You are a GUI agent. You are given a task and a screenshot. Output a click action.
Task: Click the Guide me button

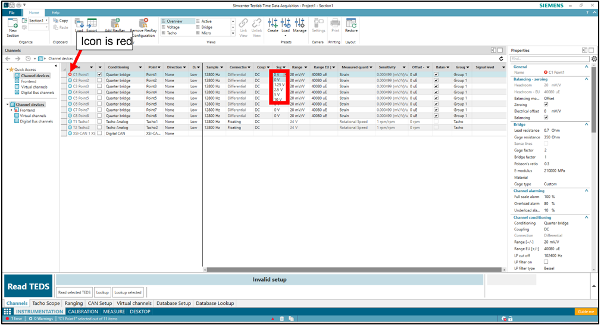pyautogui.click(x=586, y=311)
